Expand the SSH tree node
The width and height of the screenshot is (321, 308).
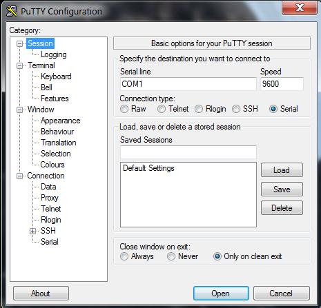coord(33,231)
